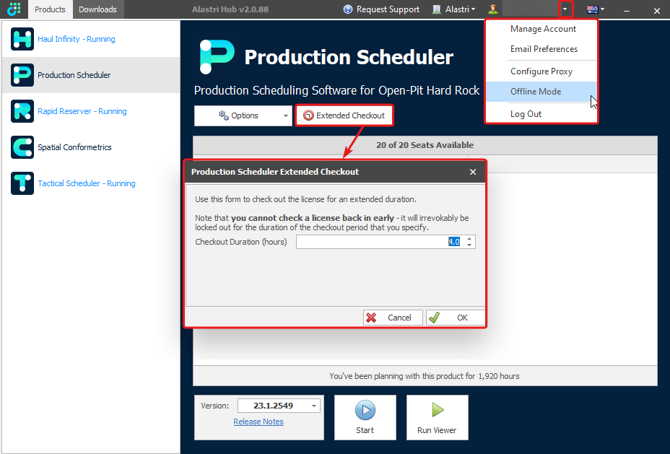Decrease checkout duration with down arrow
The image size is (670, 454).
tap(469, 245)
